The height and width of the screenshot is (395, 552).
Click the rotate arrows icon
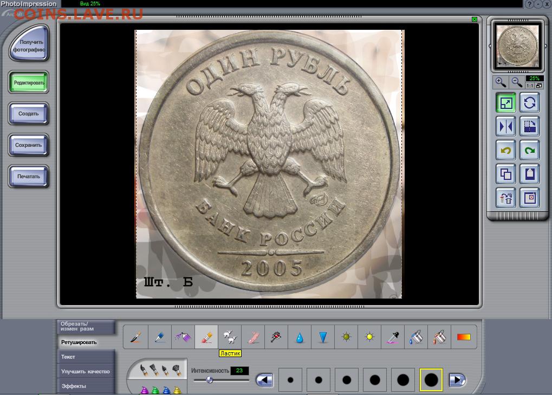tap(530, 103)
